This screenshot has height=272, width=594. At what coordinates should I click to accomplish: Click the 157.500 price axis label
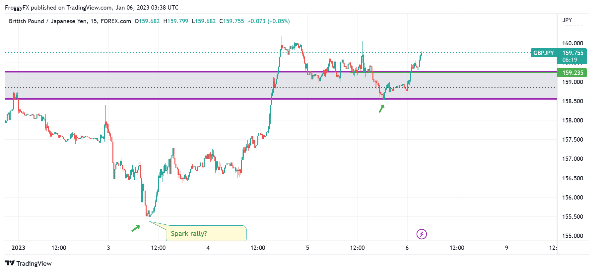click(x=572, y=140)
